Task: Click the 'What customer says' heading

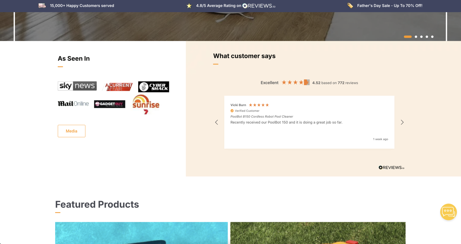Action: click(x=244, y=56)
